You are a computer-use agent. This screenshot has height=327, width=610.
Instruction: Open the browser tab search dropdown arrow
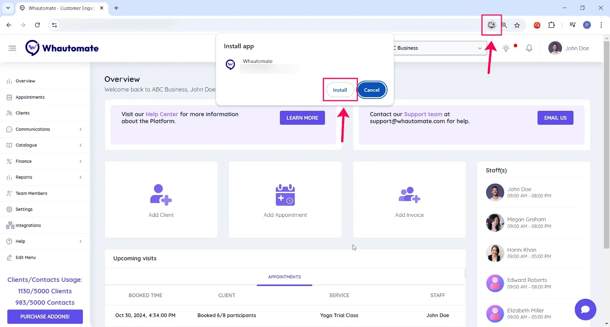tap(8, 8)
